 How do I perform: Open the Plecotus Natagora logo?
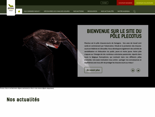[x=11, y=8]
